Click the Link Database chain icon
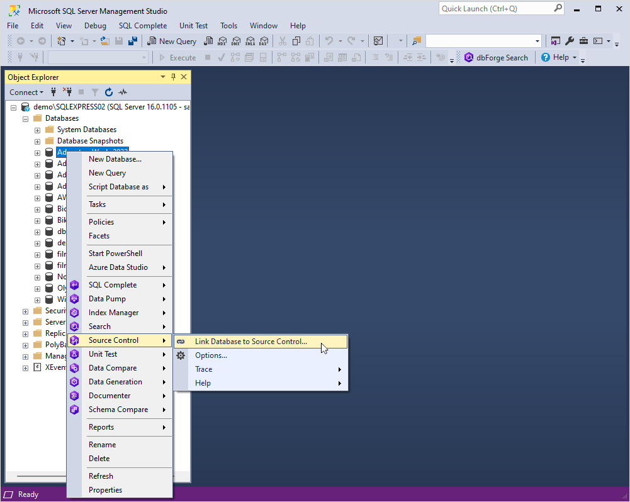The height and width of the screenshot is (502, 630). pos(181,342)
